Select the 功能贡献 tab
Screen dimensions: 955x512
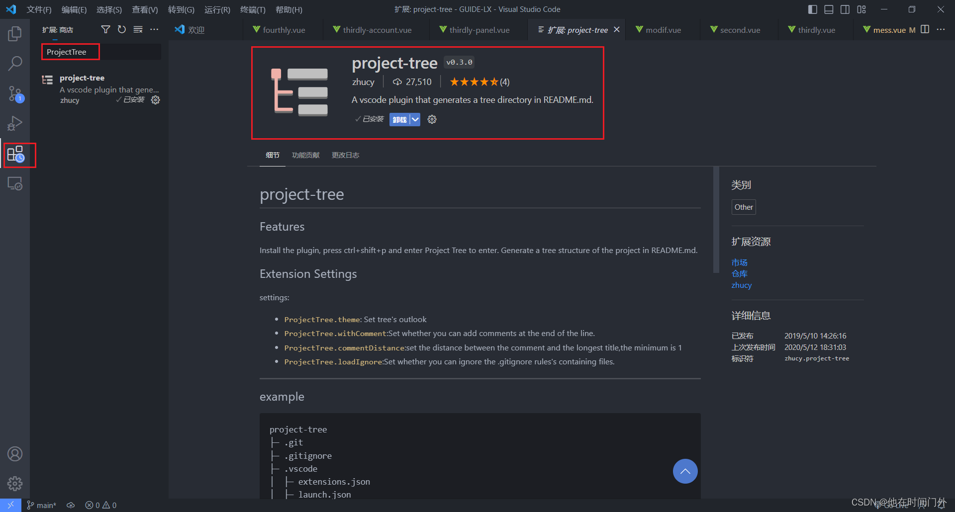click(x=305, y=155)
